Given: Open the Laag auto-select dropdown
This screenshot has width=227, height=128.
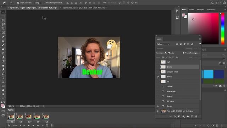Looking at the screenshot, I should [x=38, y=3].
